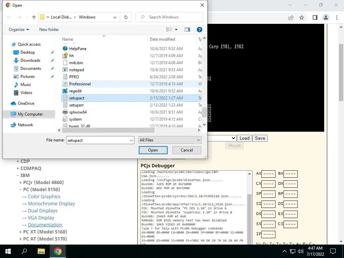Click the Open button
Image resolution: width=344 pixels, height=258 pixels.
[153, 150]
